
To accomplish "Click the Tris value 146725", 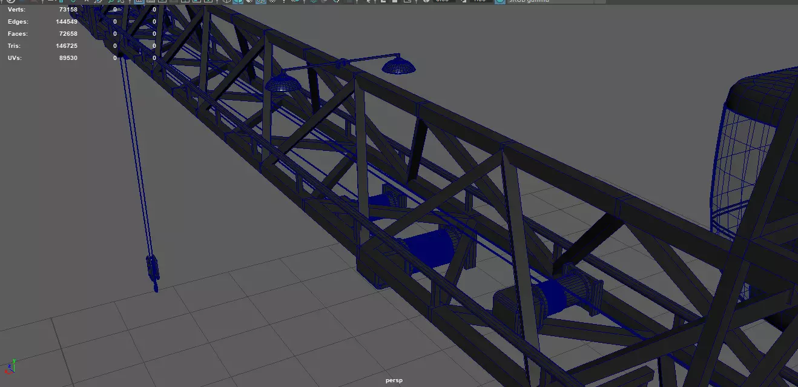I will (x=67, y=46).
